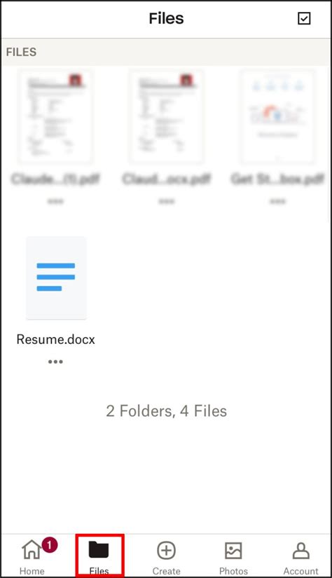Tap the red notification badge on Home

pos(50,544)
